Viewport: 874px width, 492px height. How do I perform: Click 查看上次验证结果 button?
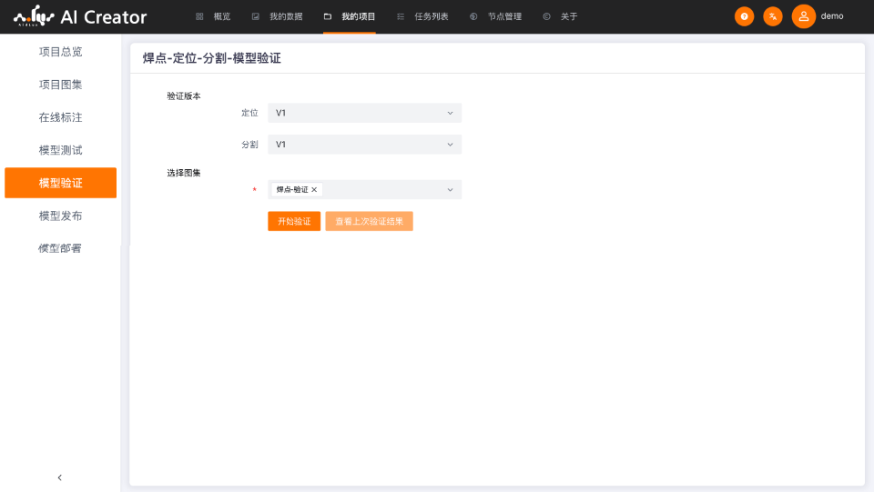(369, 221)
